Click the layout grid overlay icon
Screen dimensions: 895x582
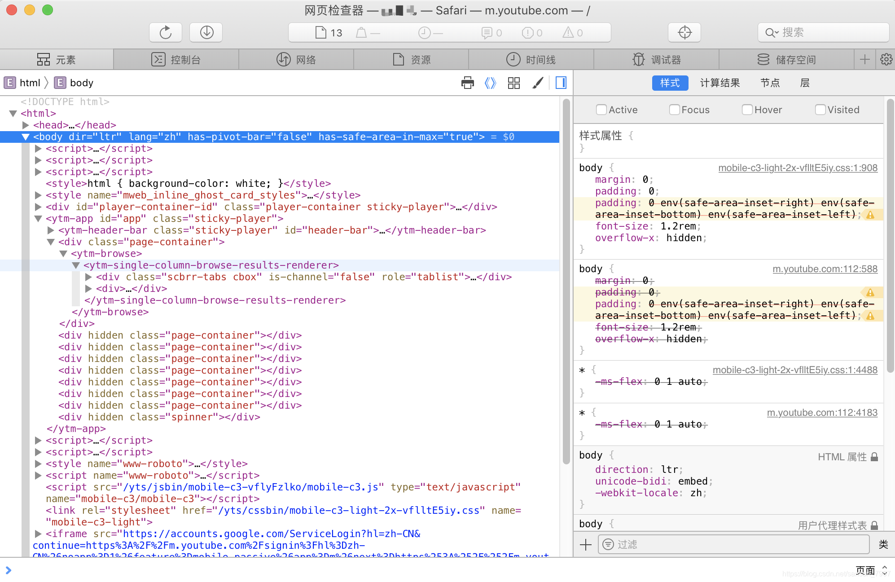[x=514, y=83]
